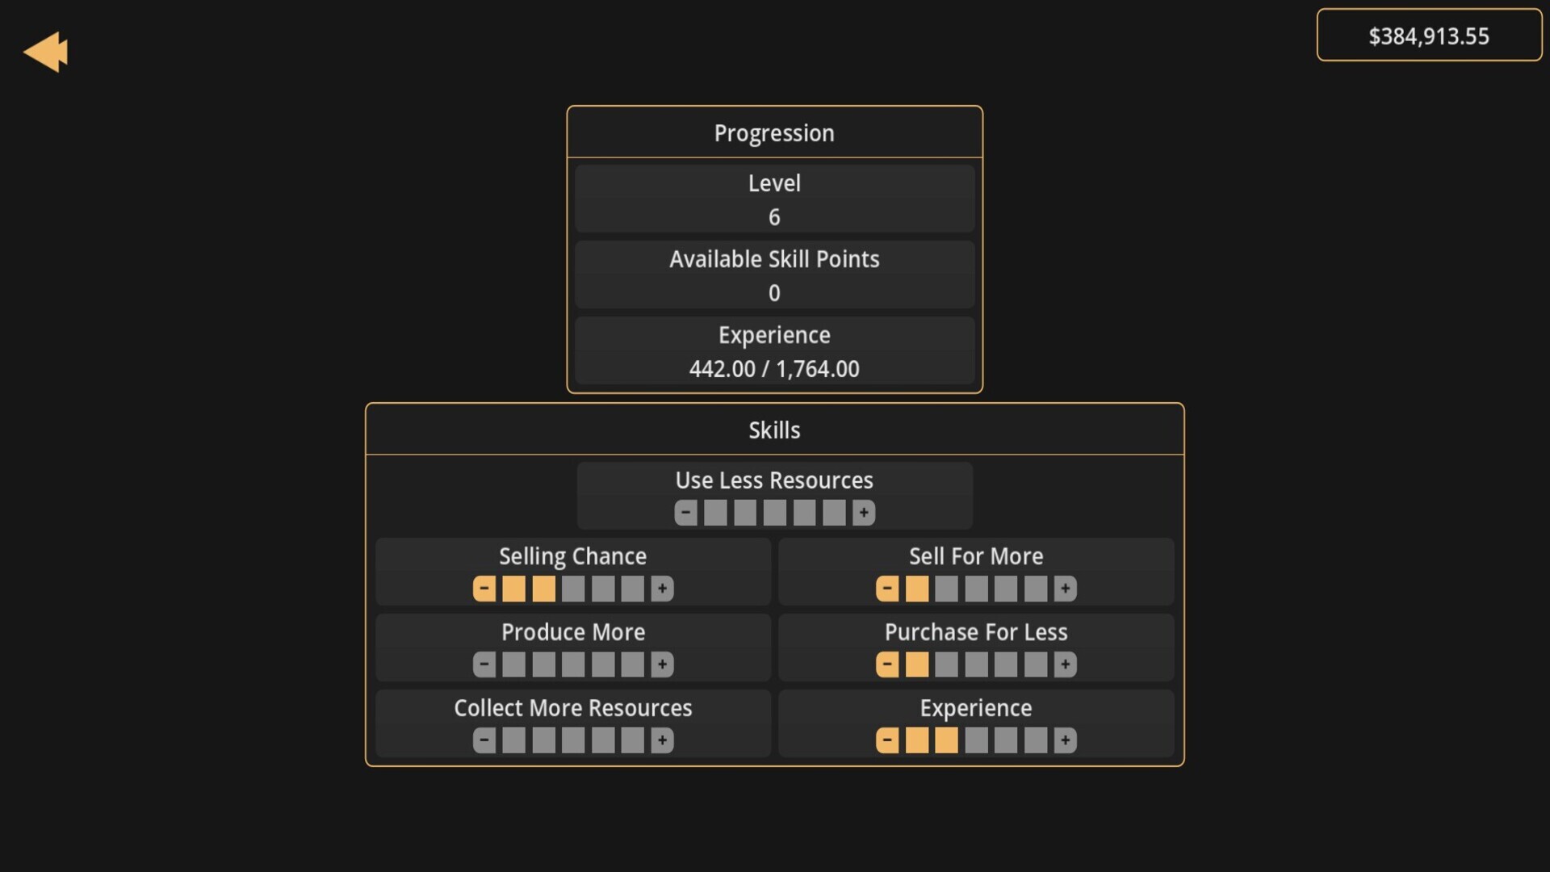Select the first filled Selling Chance pip
Screen dimensions: 1550x872
point(514,589)
